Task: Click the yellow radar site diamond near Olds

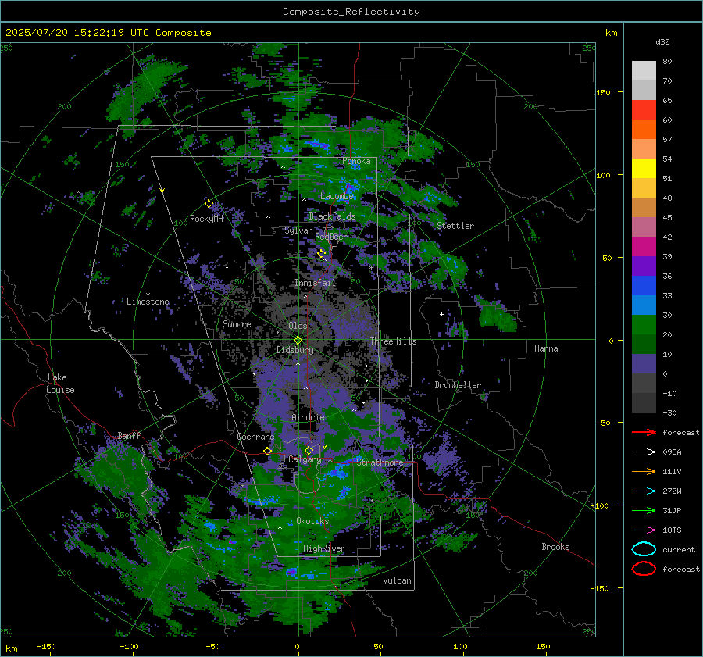Action: pos(298,341)
